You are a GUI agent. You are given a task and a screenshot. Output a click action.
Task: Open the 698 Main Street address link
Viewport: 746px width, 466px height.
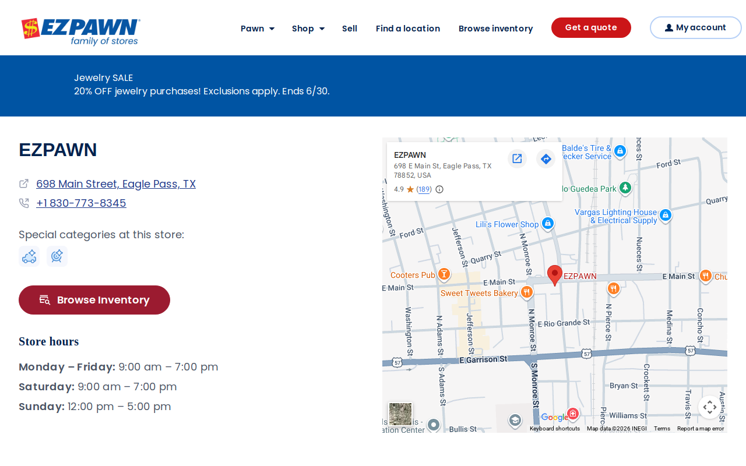click(116, 184)
